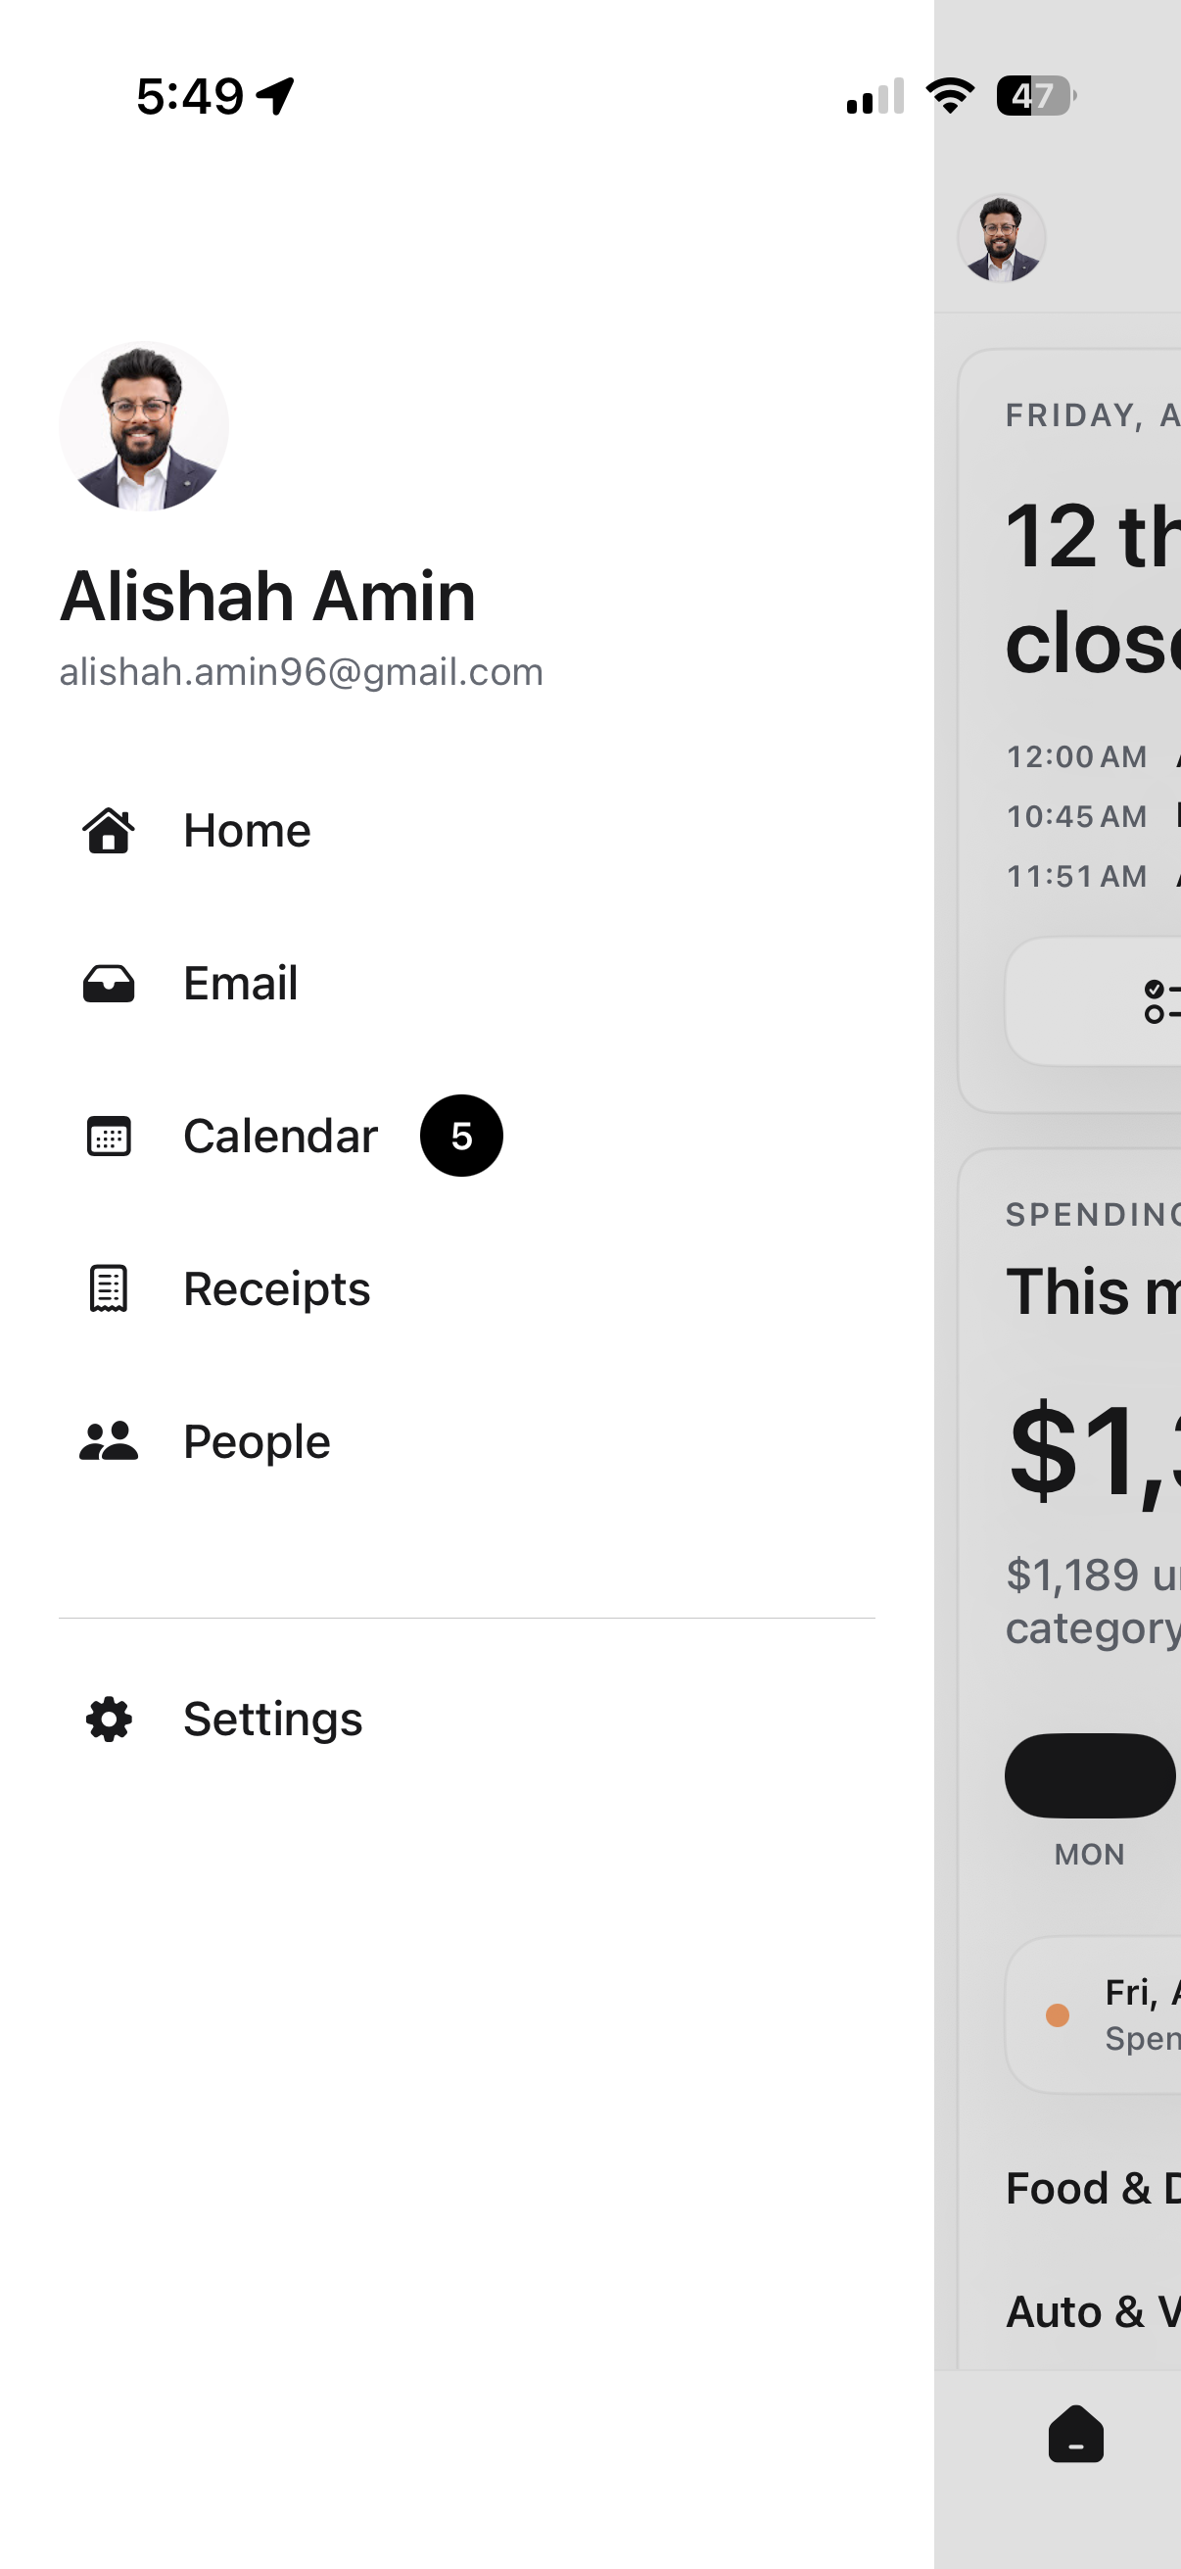Click the task checklist icon button
The height and width of the screenshot is (2569, 1181).
coord(1161,1001)
